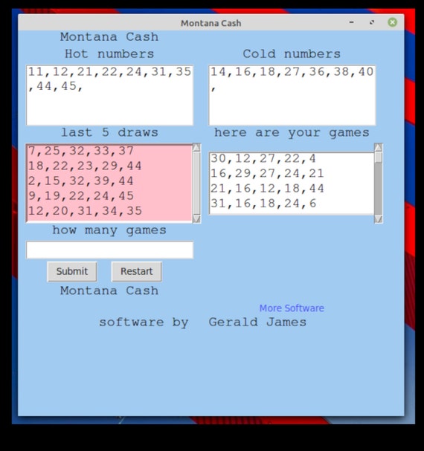This screenshot has height=451, width=424.
Task: Select the draw row 18,22,23,29,44
Action: [109, 166]
